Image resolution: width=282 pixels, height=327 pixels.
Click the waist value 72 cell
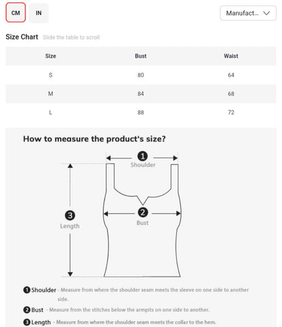coord(231,112)
